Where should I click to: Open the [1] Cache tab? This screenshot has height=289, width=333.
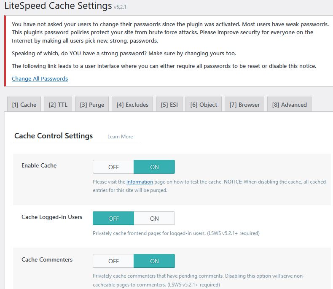tap(24, 104)
